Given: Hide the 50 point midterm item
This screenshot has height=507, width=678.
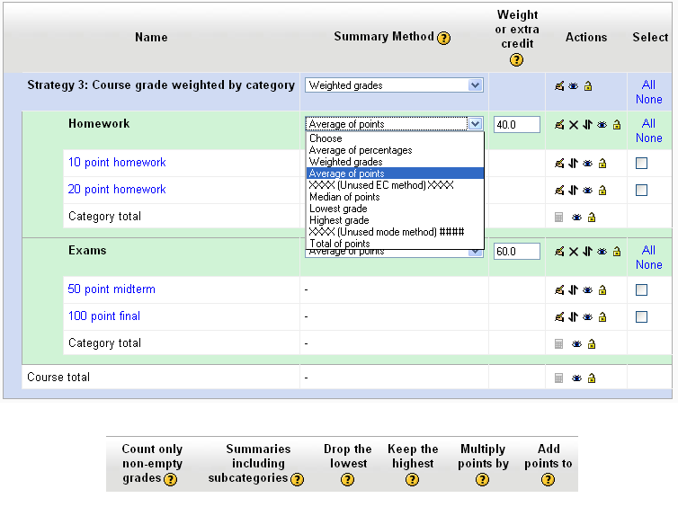Looking at the screenshot, I should [x=587, y=290].
